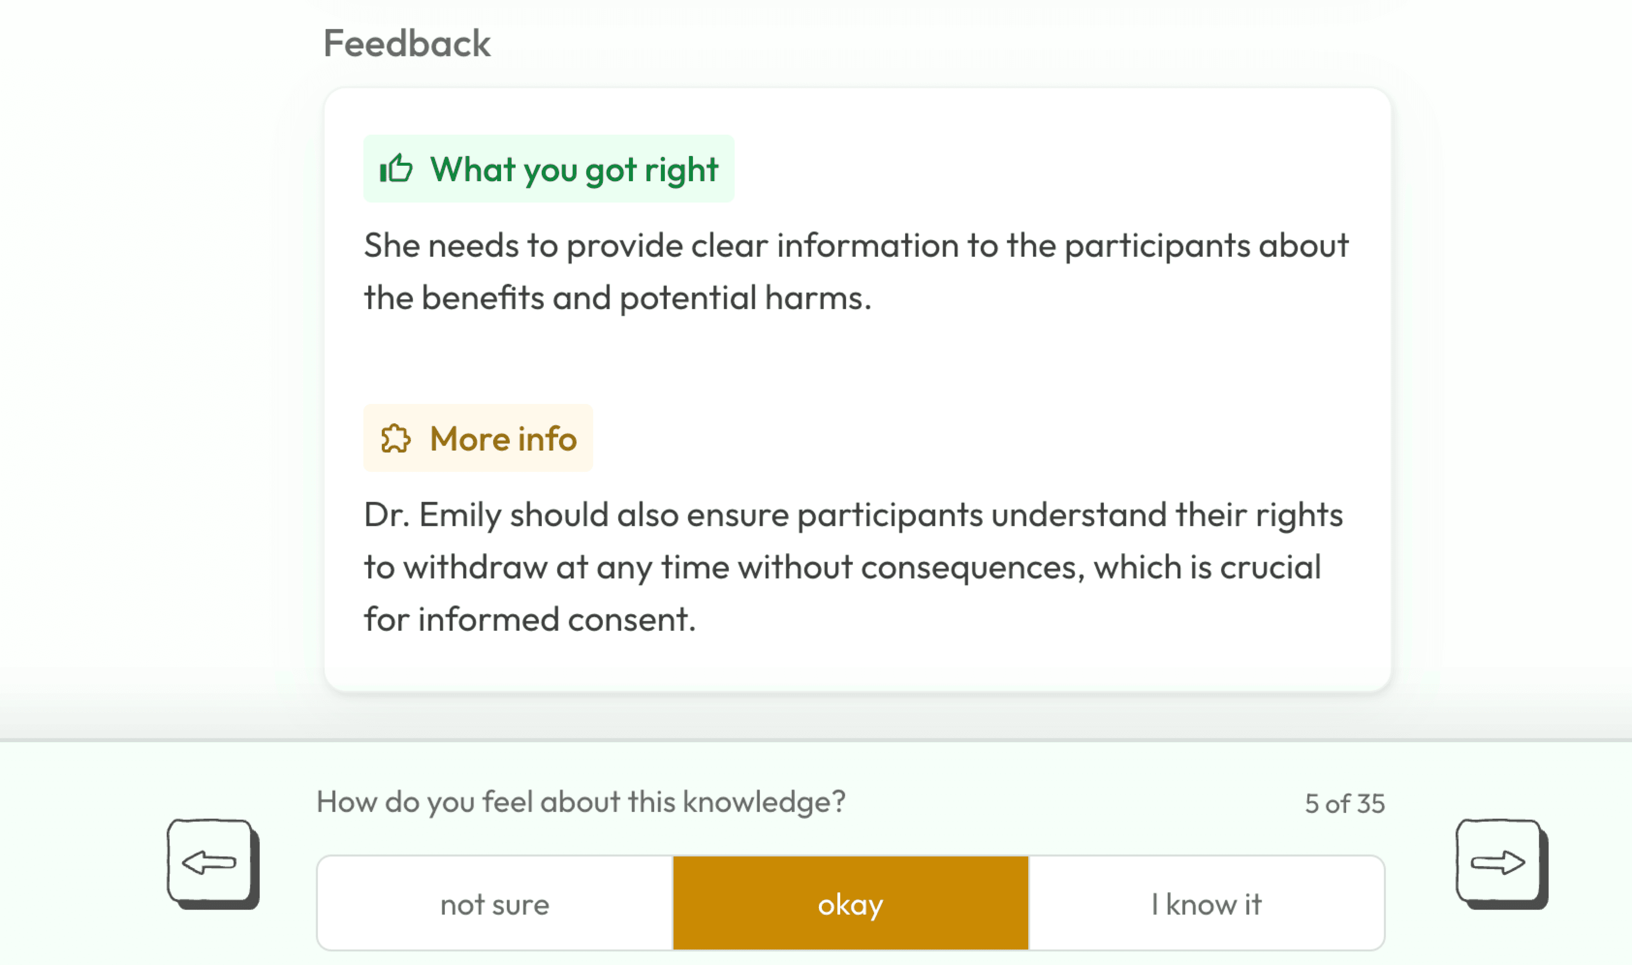Select 'not sure' as your confidence rating
The height and width of the screenshot is (965, 1632).
point(494,903)
